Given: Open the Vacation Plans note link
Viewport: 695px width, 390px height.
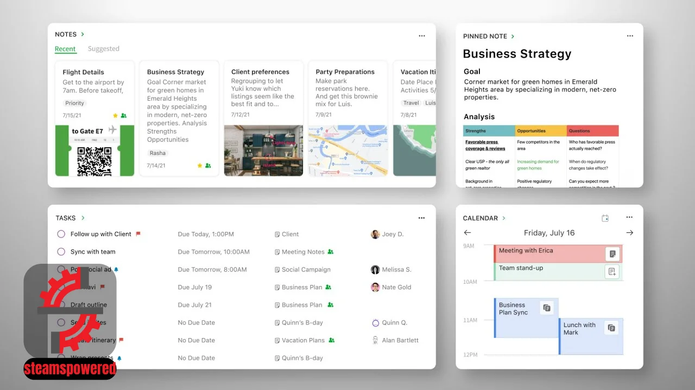Looking at the screenshot, I should pos(303,340).
